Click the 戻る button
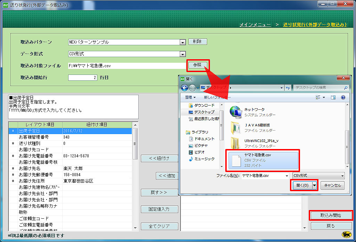Image resolution: width=356 pixels, height=242 pixels. tap(331, 226)
